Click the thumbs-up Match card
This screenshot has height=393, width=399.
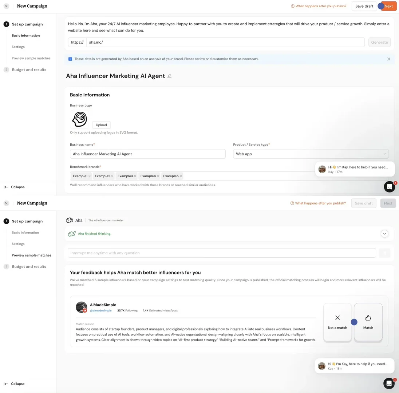tap(368, 322)
